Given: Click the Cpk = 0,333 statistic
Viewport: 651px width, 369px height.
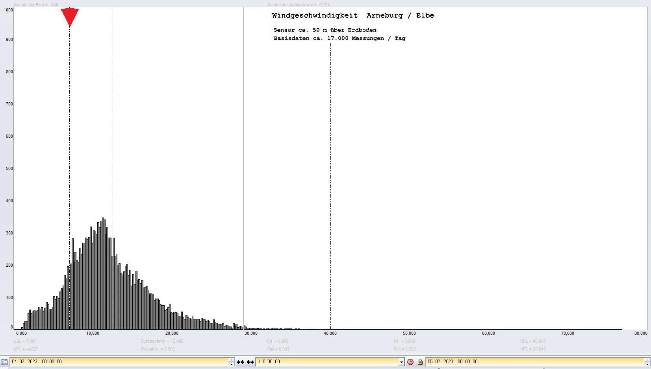Looking at the screenshot, I should [278, 349].
